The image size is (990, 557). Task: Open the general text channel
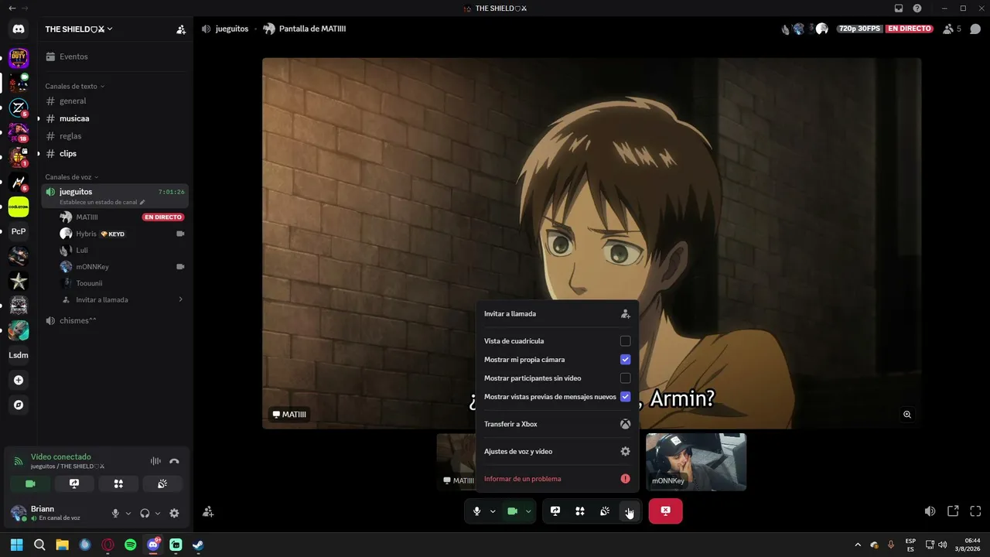click(115, 101)
